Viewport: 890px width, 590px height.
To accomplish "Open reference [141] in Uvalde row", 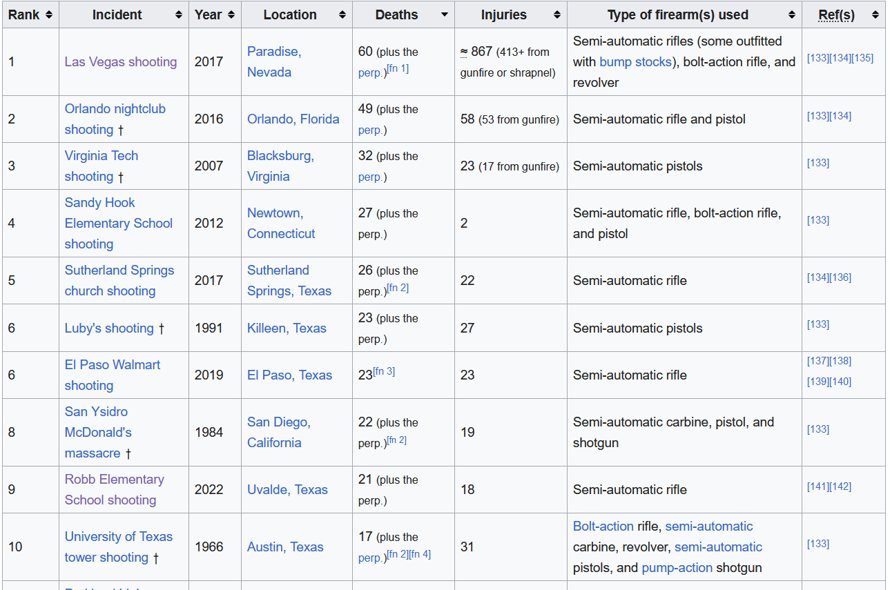I will (x=818, y=486).
